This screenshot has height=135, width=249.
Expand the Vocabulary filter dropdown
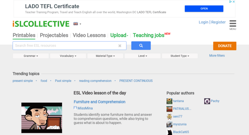68,56
